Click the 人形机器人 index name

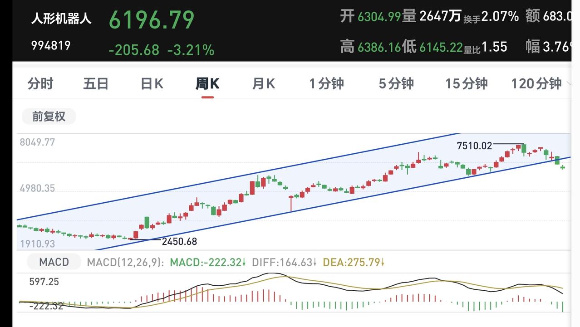pos(61,19)
